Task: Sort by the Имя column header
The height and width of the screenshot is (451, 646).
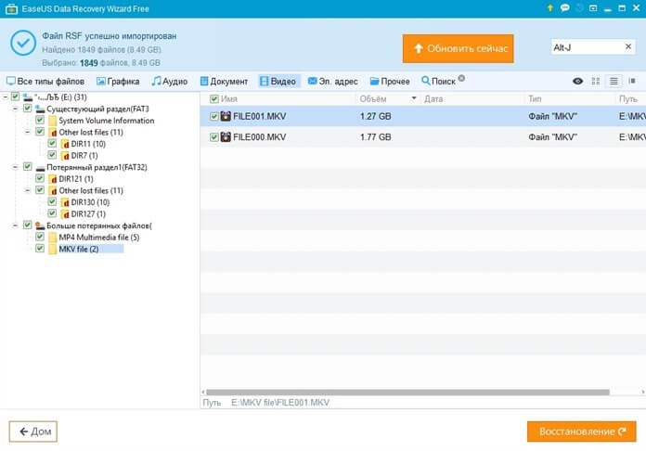Action: (x=229, y=99)
